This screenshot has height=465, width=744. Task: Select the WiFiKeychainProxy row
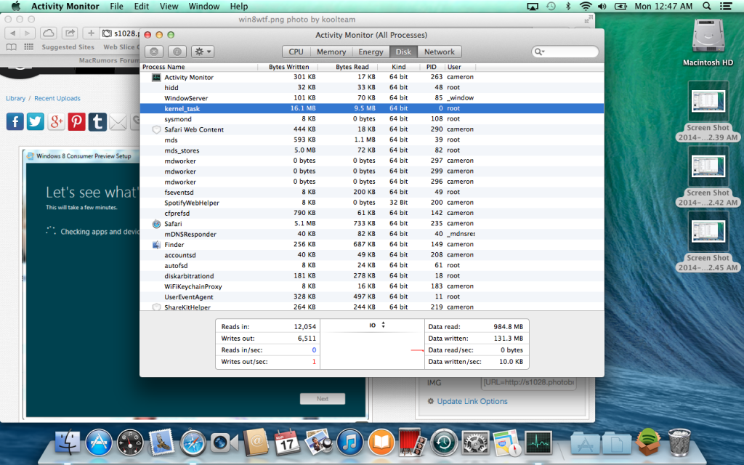tap(371, 286)
